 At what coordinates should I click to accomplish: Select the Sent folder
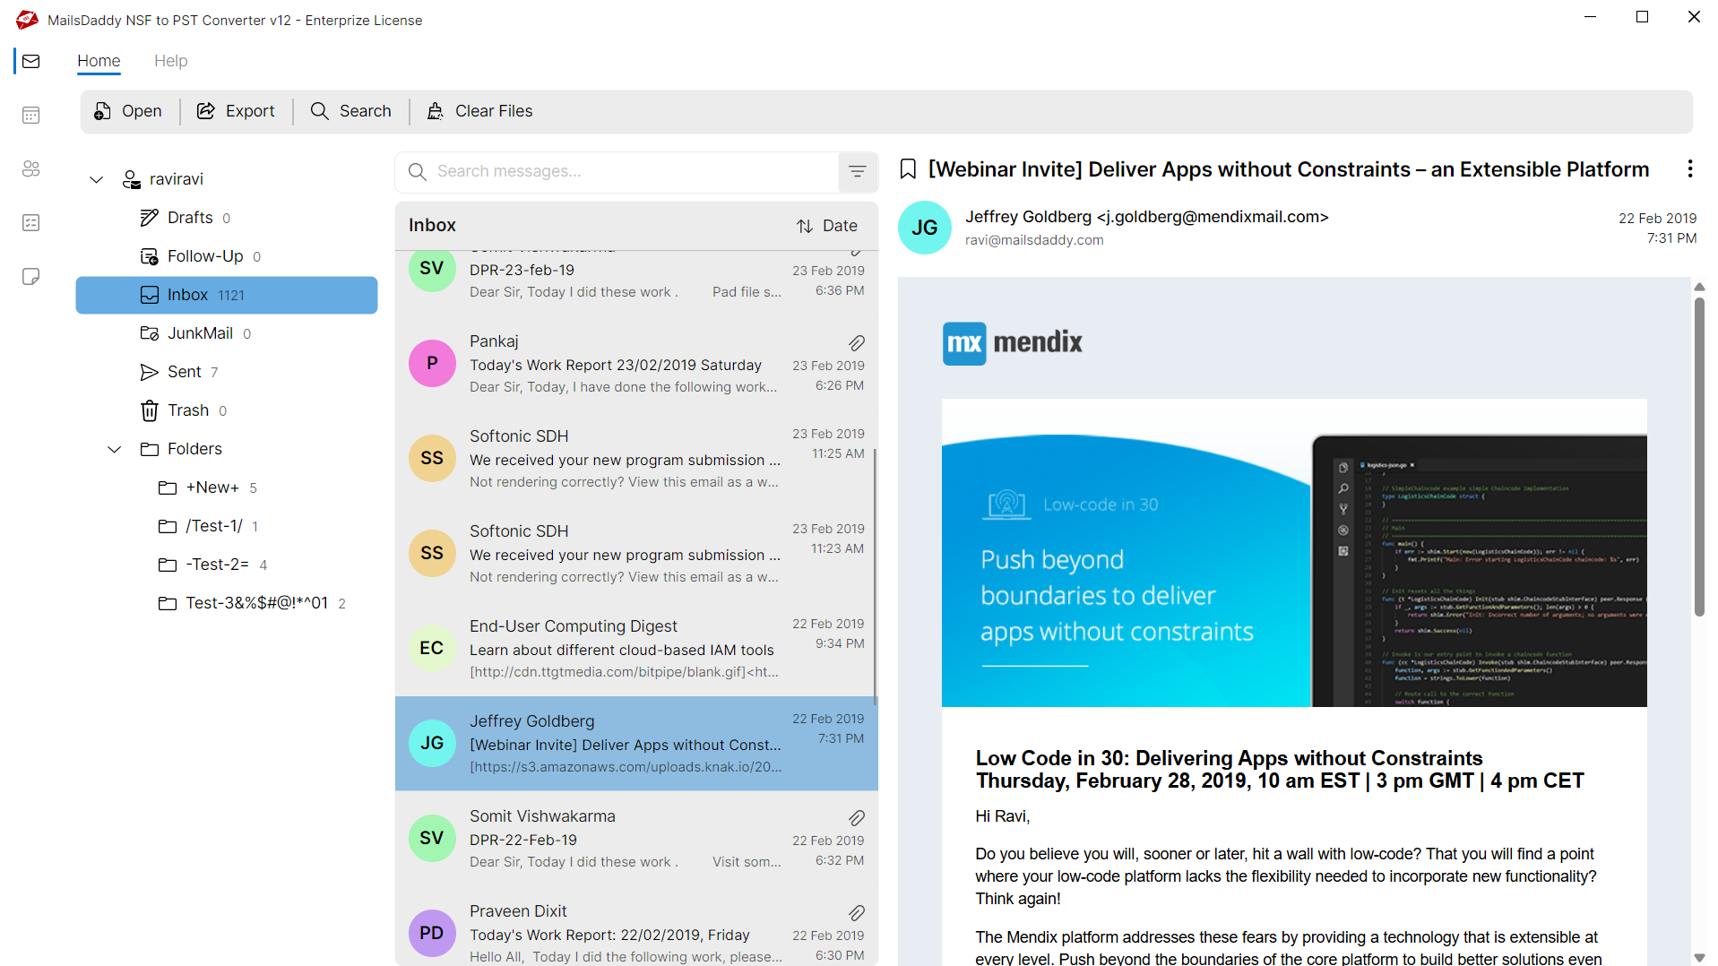[227, 372]
